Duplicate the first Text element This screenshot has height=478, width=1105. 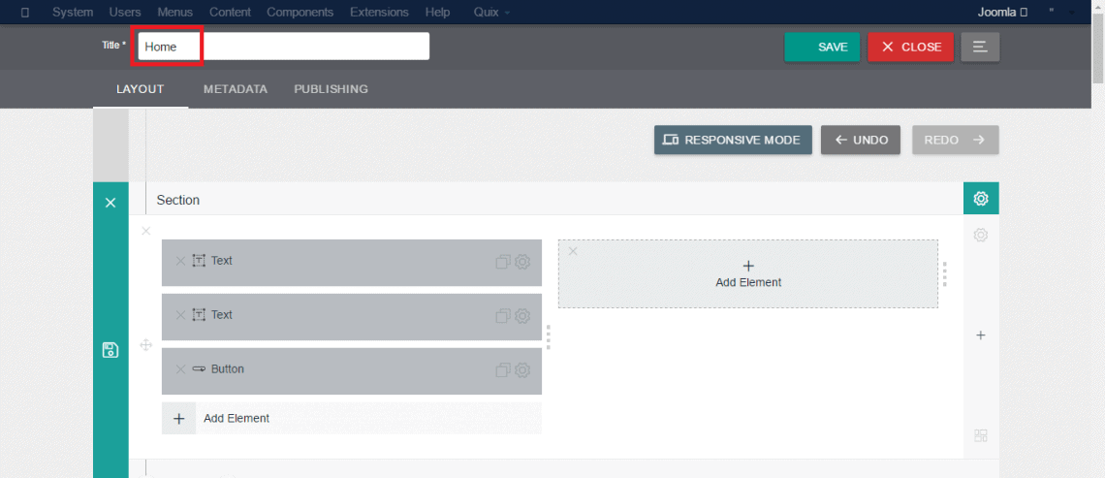[x=502, y=262]
